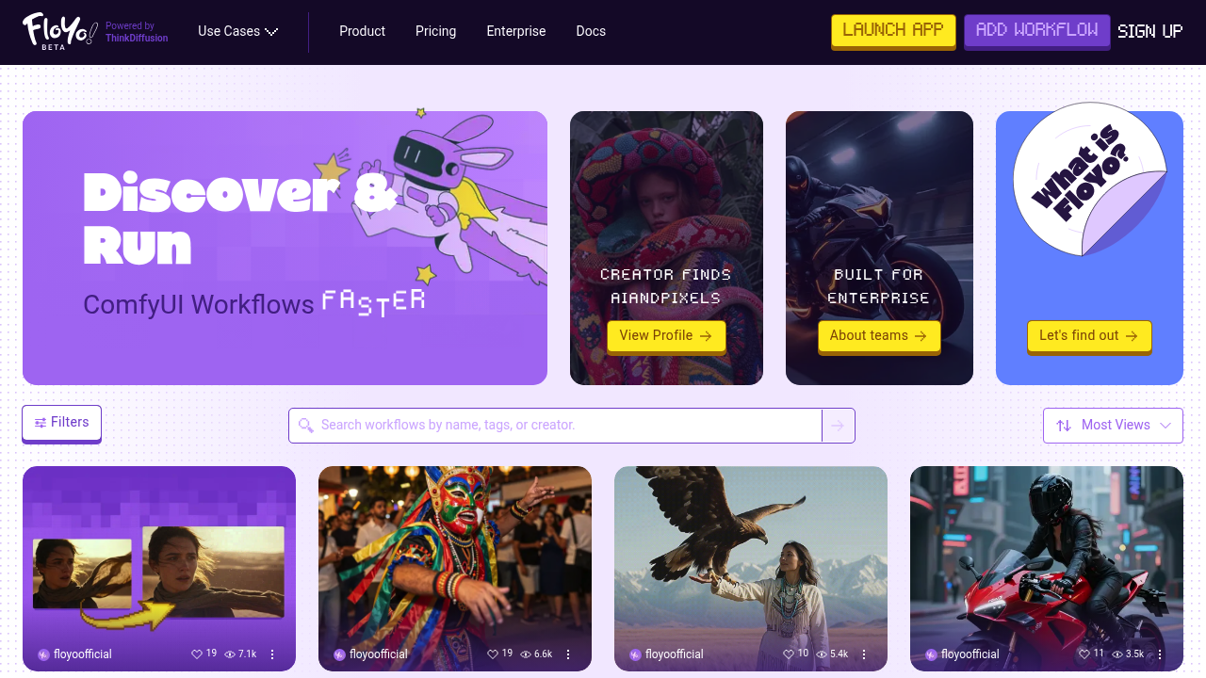The image size is (1206, 678).
Task: Click the View Profile button
Action: (666, 336)
